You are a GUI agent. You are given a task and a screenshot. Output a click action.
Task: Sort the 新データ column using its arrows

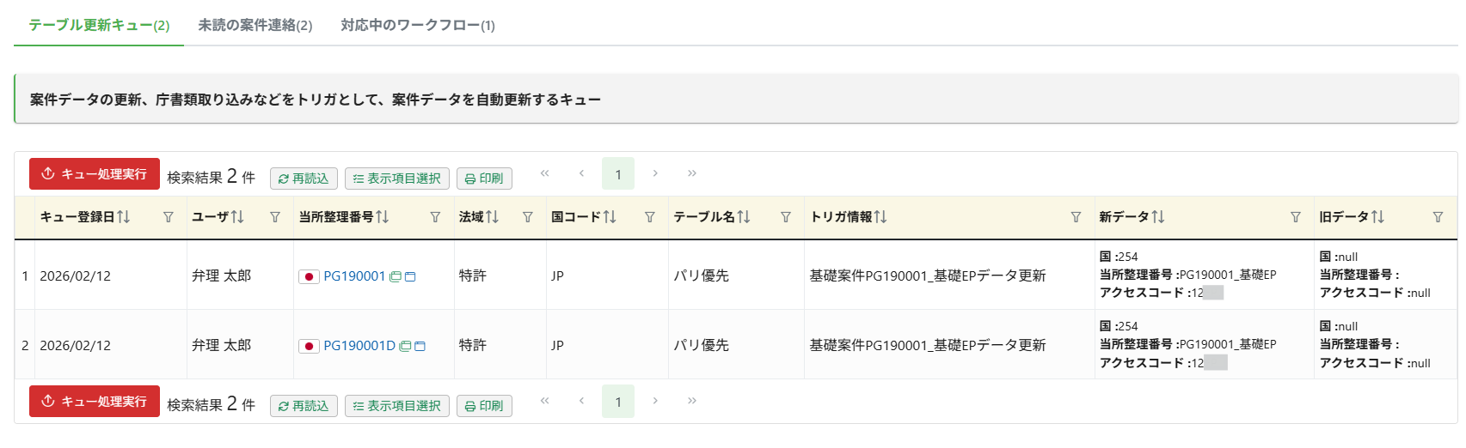click(x=1158, y=217)
